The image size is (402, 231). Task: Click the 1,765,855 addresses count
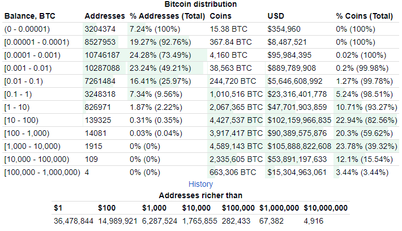coord(199,221)
